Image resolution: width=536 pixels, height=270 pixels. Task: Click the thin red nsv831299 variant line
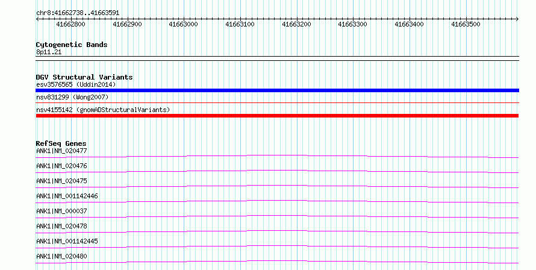point(277,102)
